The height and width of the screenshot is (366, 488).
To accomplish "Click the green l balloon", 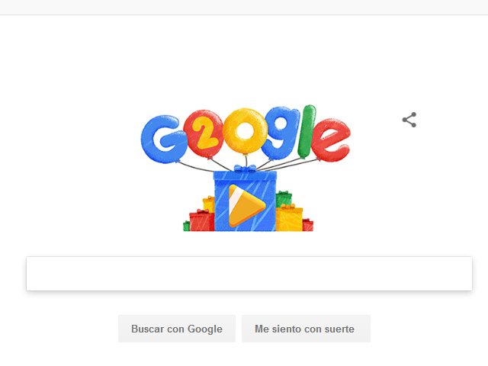I will point(307,131).
